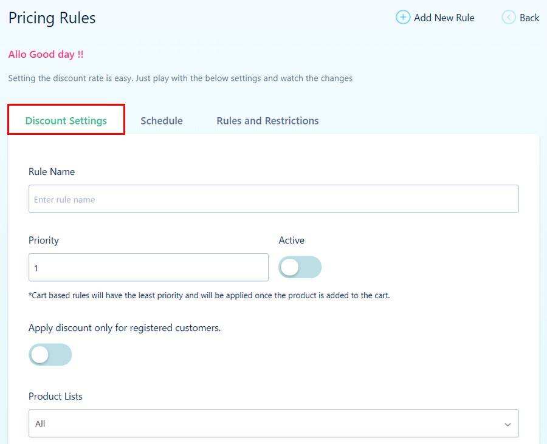Image resolution: width=547 pixels, height=444 pixels.
Task: Click the Pricing Rules page heading
Action: click(52, 18)
